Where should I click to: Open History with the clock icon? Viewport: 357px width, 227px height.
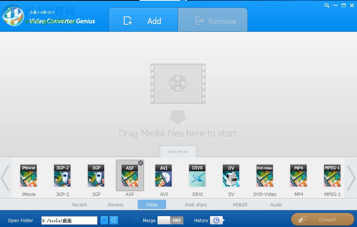point(217,220)
